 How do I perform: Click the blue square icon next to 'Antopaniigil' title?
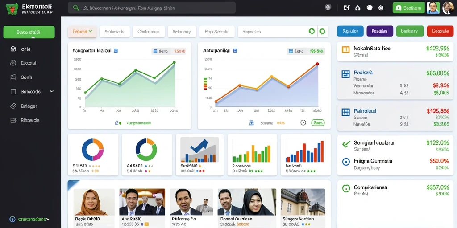(235, 50)
